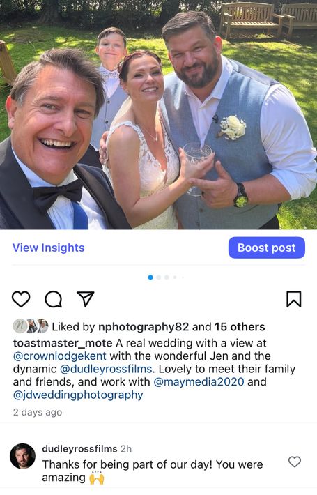Like dudleyrossfilms comment heart
Image resolution: width=317 pixels, height=495 pixels.
click(295, 462)
